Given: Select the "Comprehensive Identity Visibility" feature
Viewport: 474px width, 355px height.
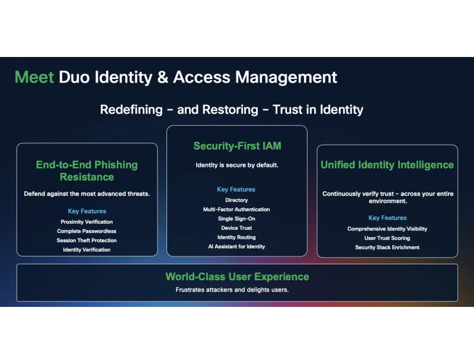Looking at the screenshot, I should coord(387,229).
